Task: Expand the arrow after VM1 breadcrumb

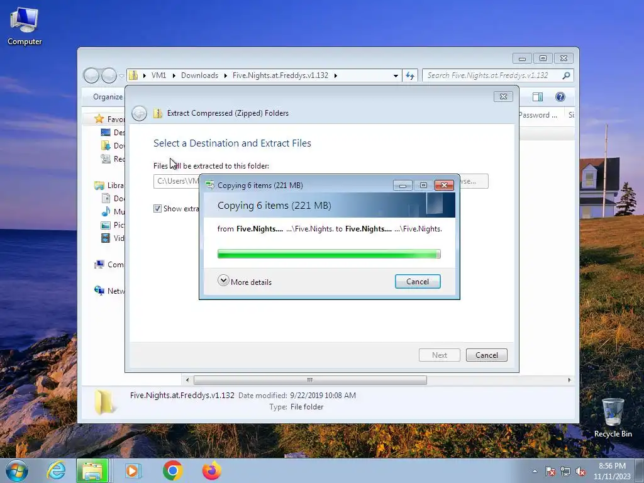Action: coord(174,75)
